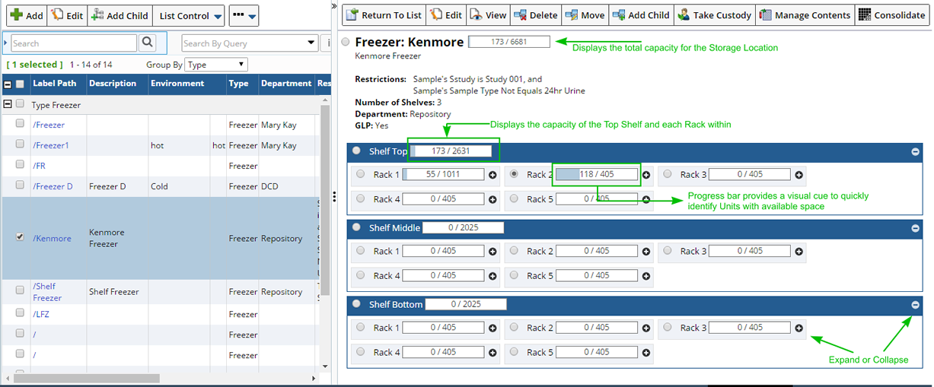Uncheck the /Kenmore row checkbox
The image size is (934, 387).
[20, 237]
